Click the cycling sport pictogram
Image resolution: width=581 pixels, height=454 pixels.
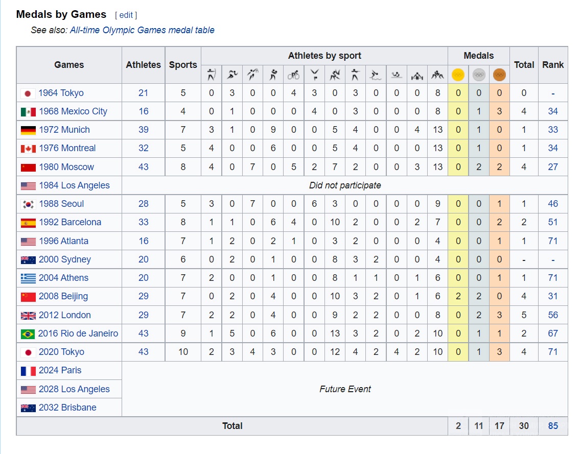pyautogui.click(x=293, y=75)
